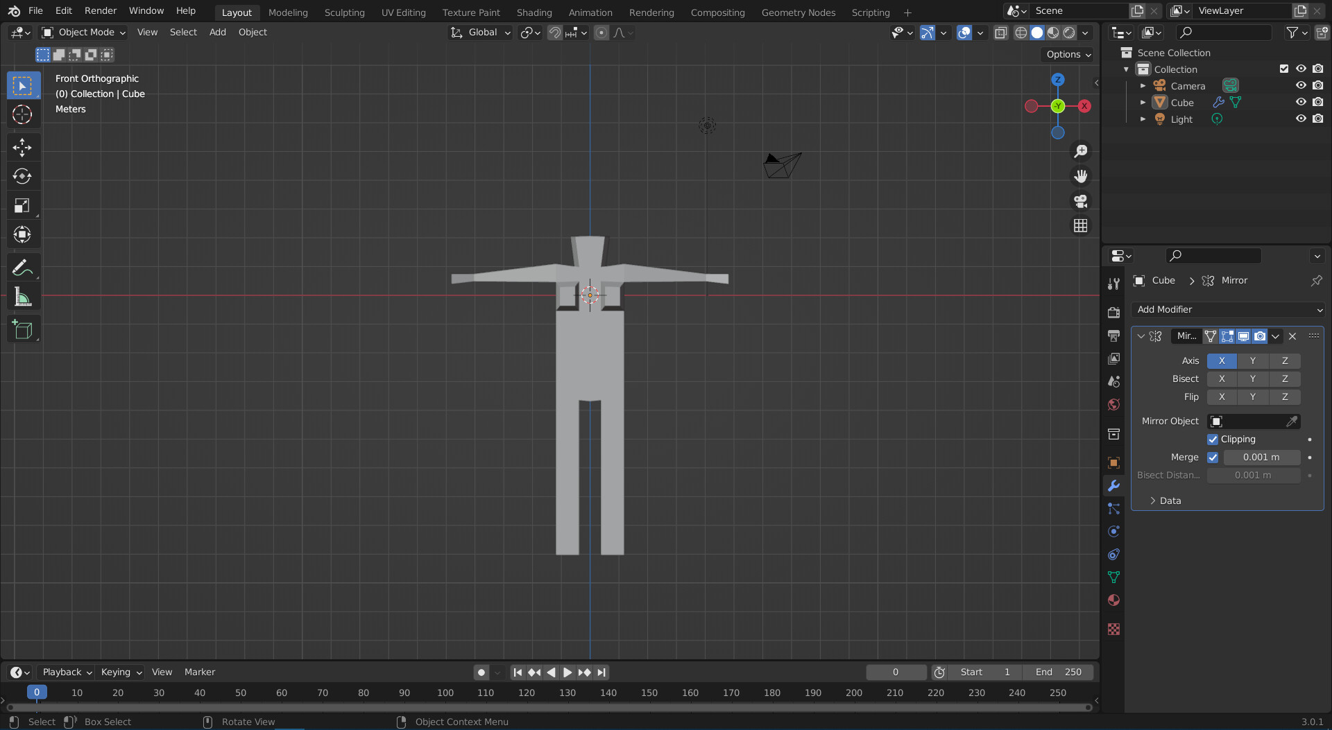Uncheck the Merge option in Mirror modifier
The width and height of the screenshot is (1332, 730).
pos(1213,458)
